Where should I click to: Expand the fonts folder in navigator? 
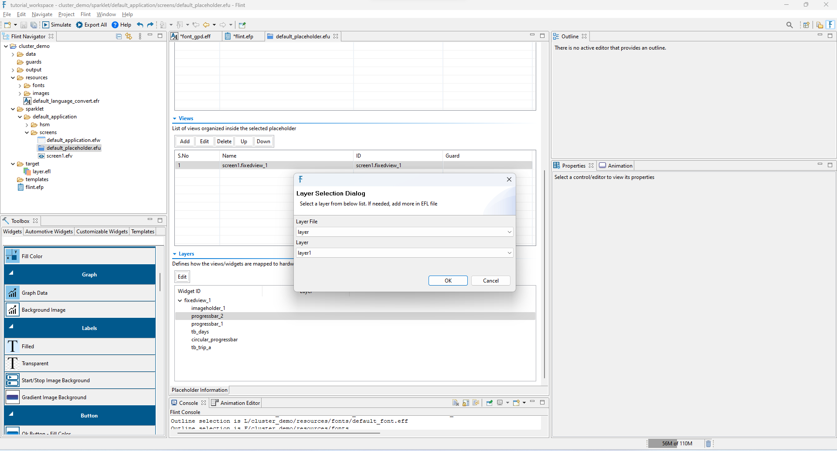pos(20,86)
